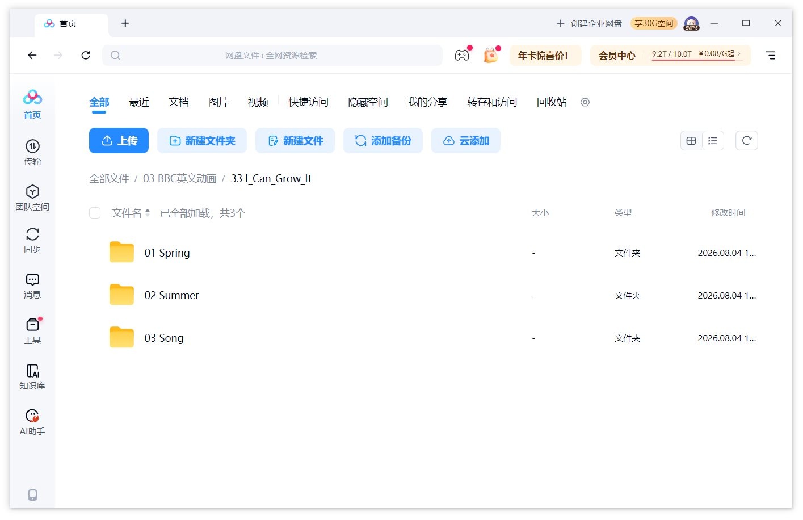Open the Home sidebar icon
Viewport: 803px width, 520px height.
coord(32,104)
